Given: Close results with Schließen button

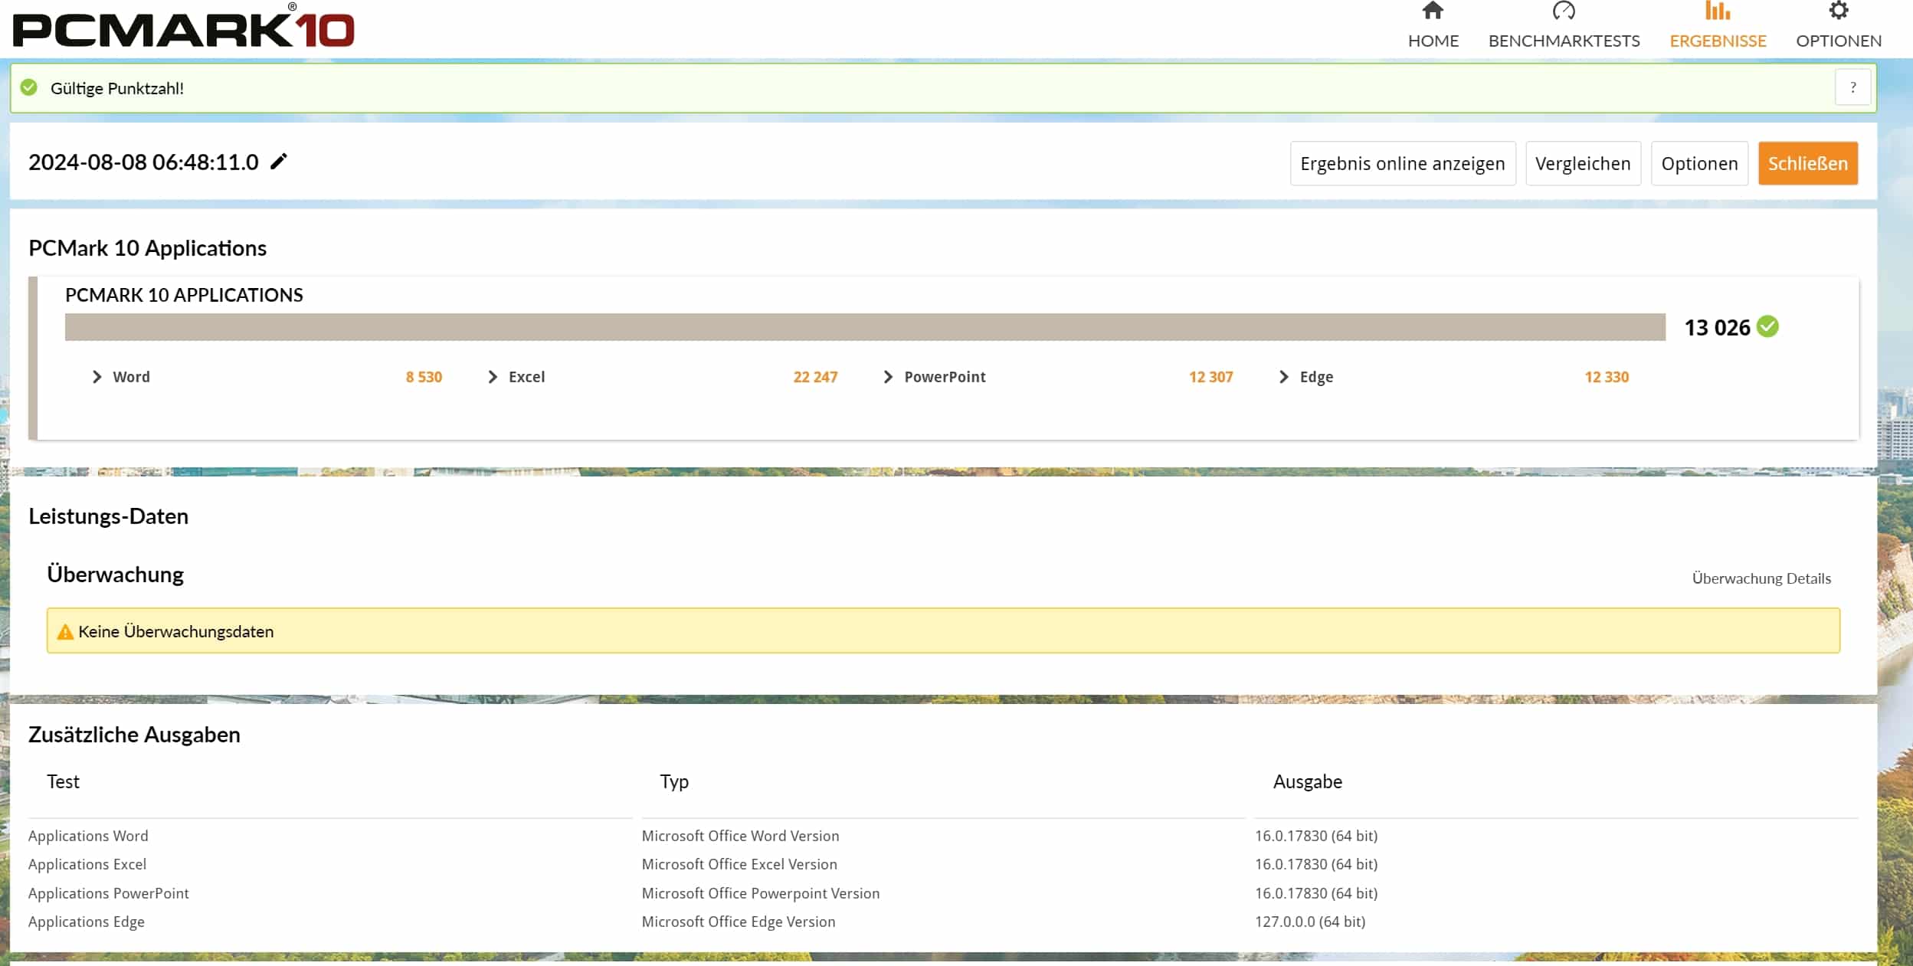Looking at the screenshot, I should (1807, 163).
